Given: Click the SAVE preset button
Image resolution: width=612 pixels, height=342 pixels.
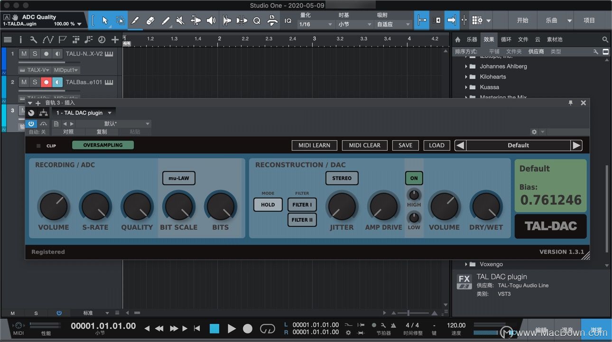Looking at the screenshot, I should 405,145.
